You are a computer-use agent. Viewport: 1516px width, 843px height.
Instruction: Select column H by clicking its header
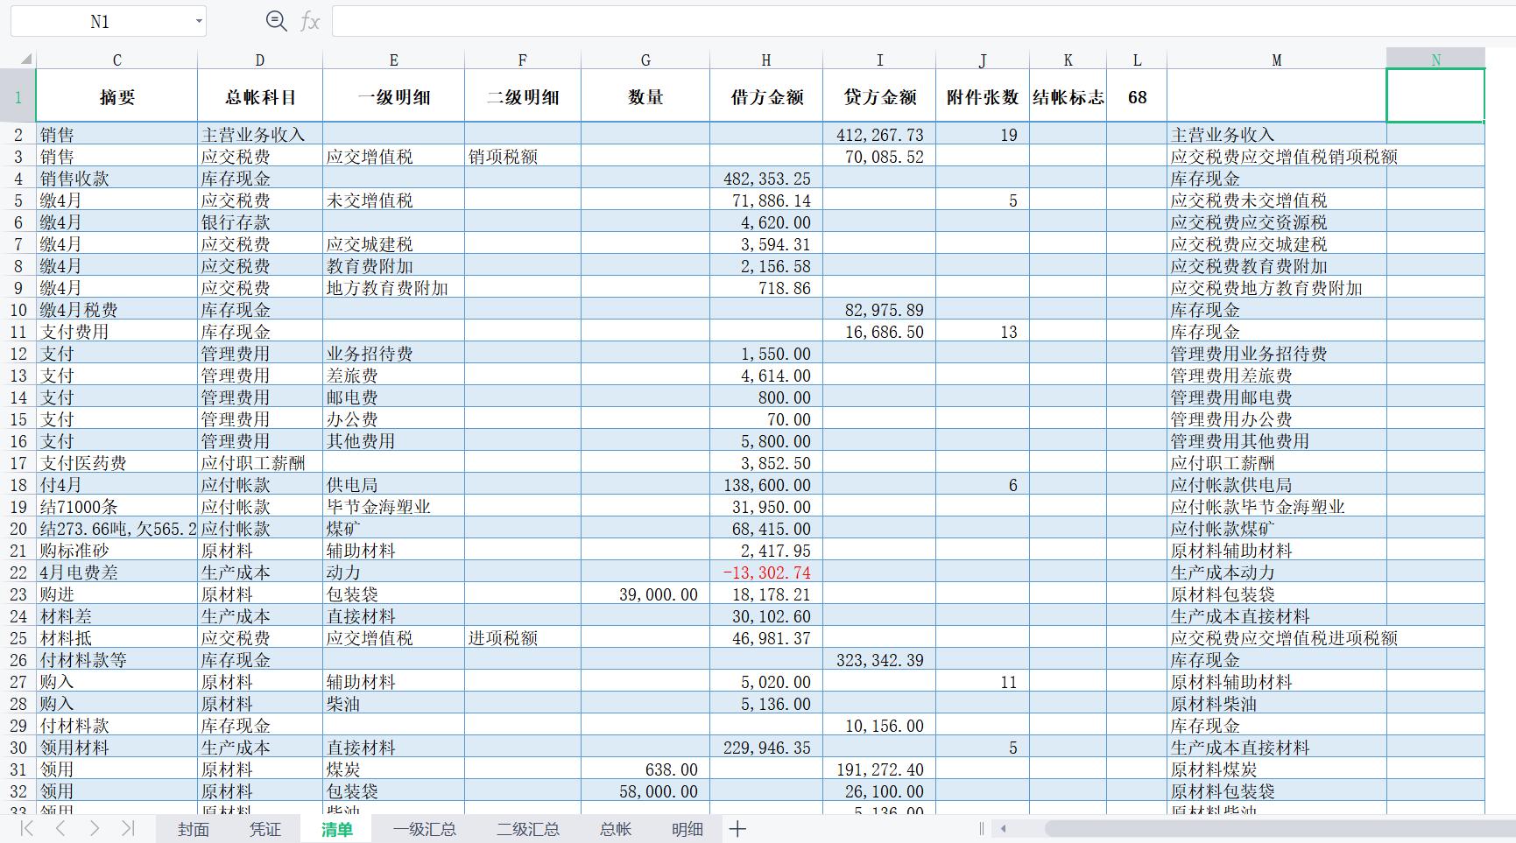(766, 60)
